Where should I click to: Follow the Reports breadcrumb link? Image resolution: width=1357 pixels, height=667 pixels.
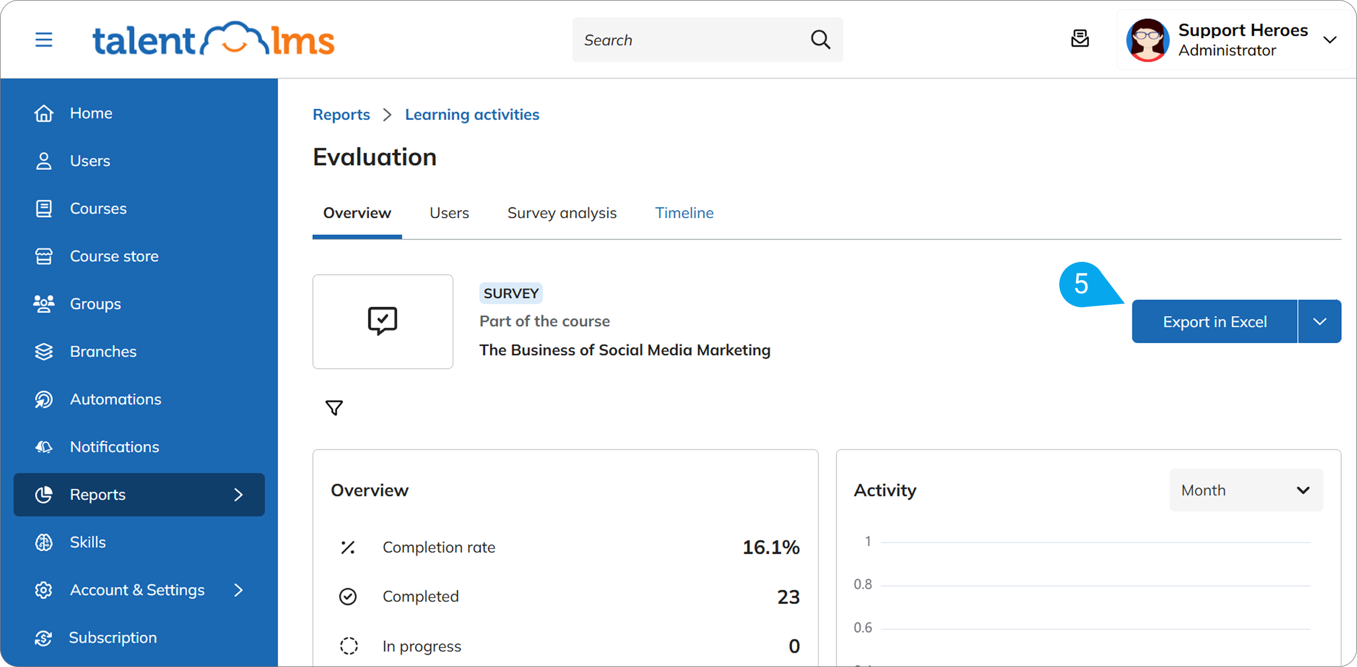coord(341,114)
